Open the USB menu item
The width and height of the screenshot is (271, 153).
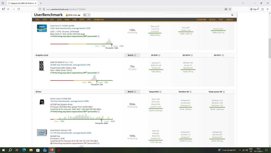74,20
